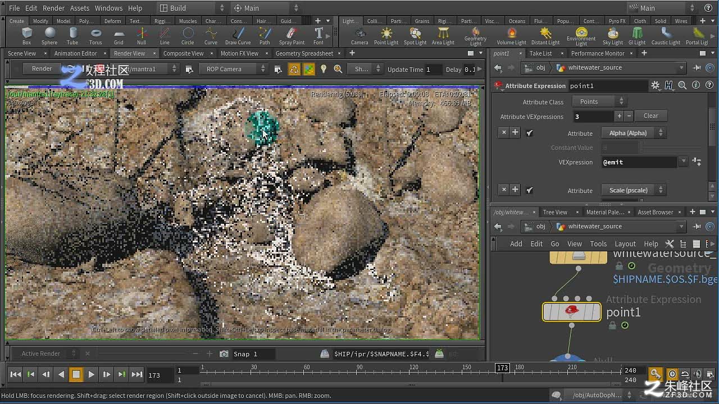
Task: Select the Sphere shelf tool
Action: point(49,36)
